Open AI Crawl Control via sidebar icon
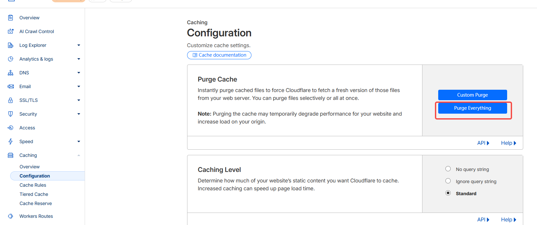 (x=10, y=31)
